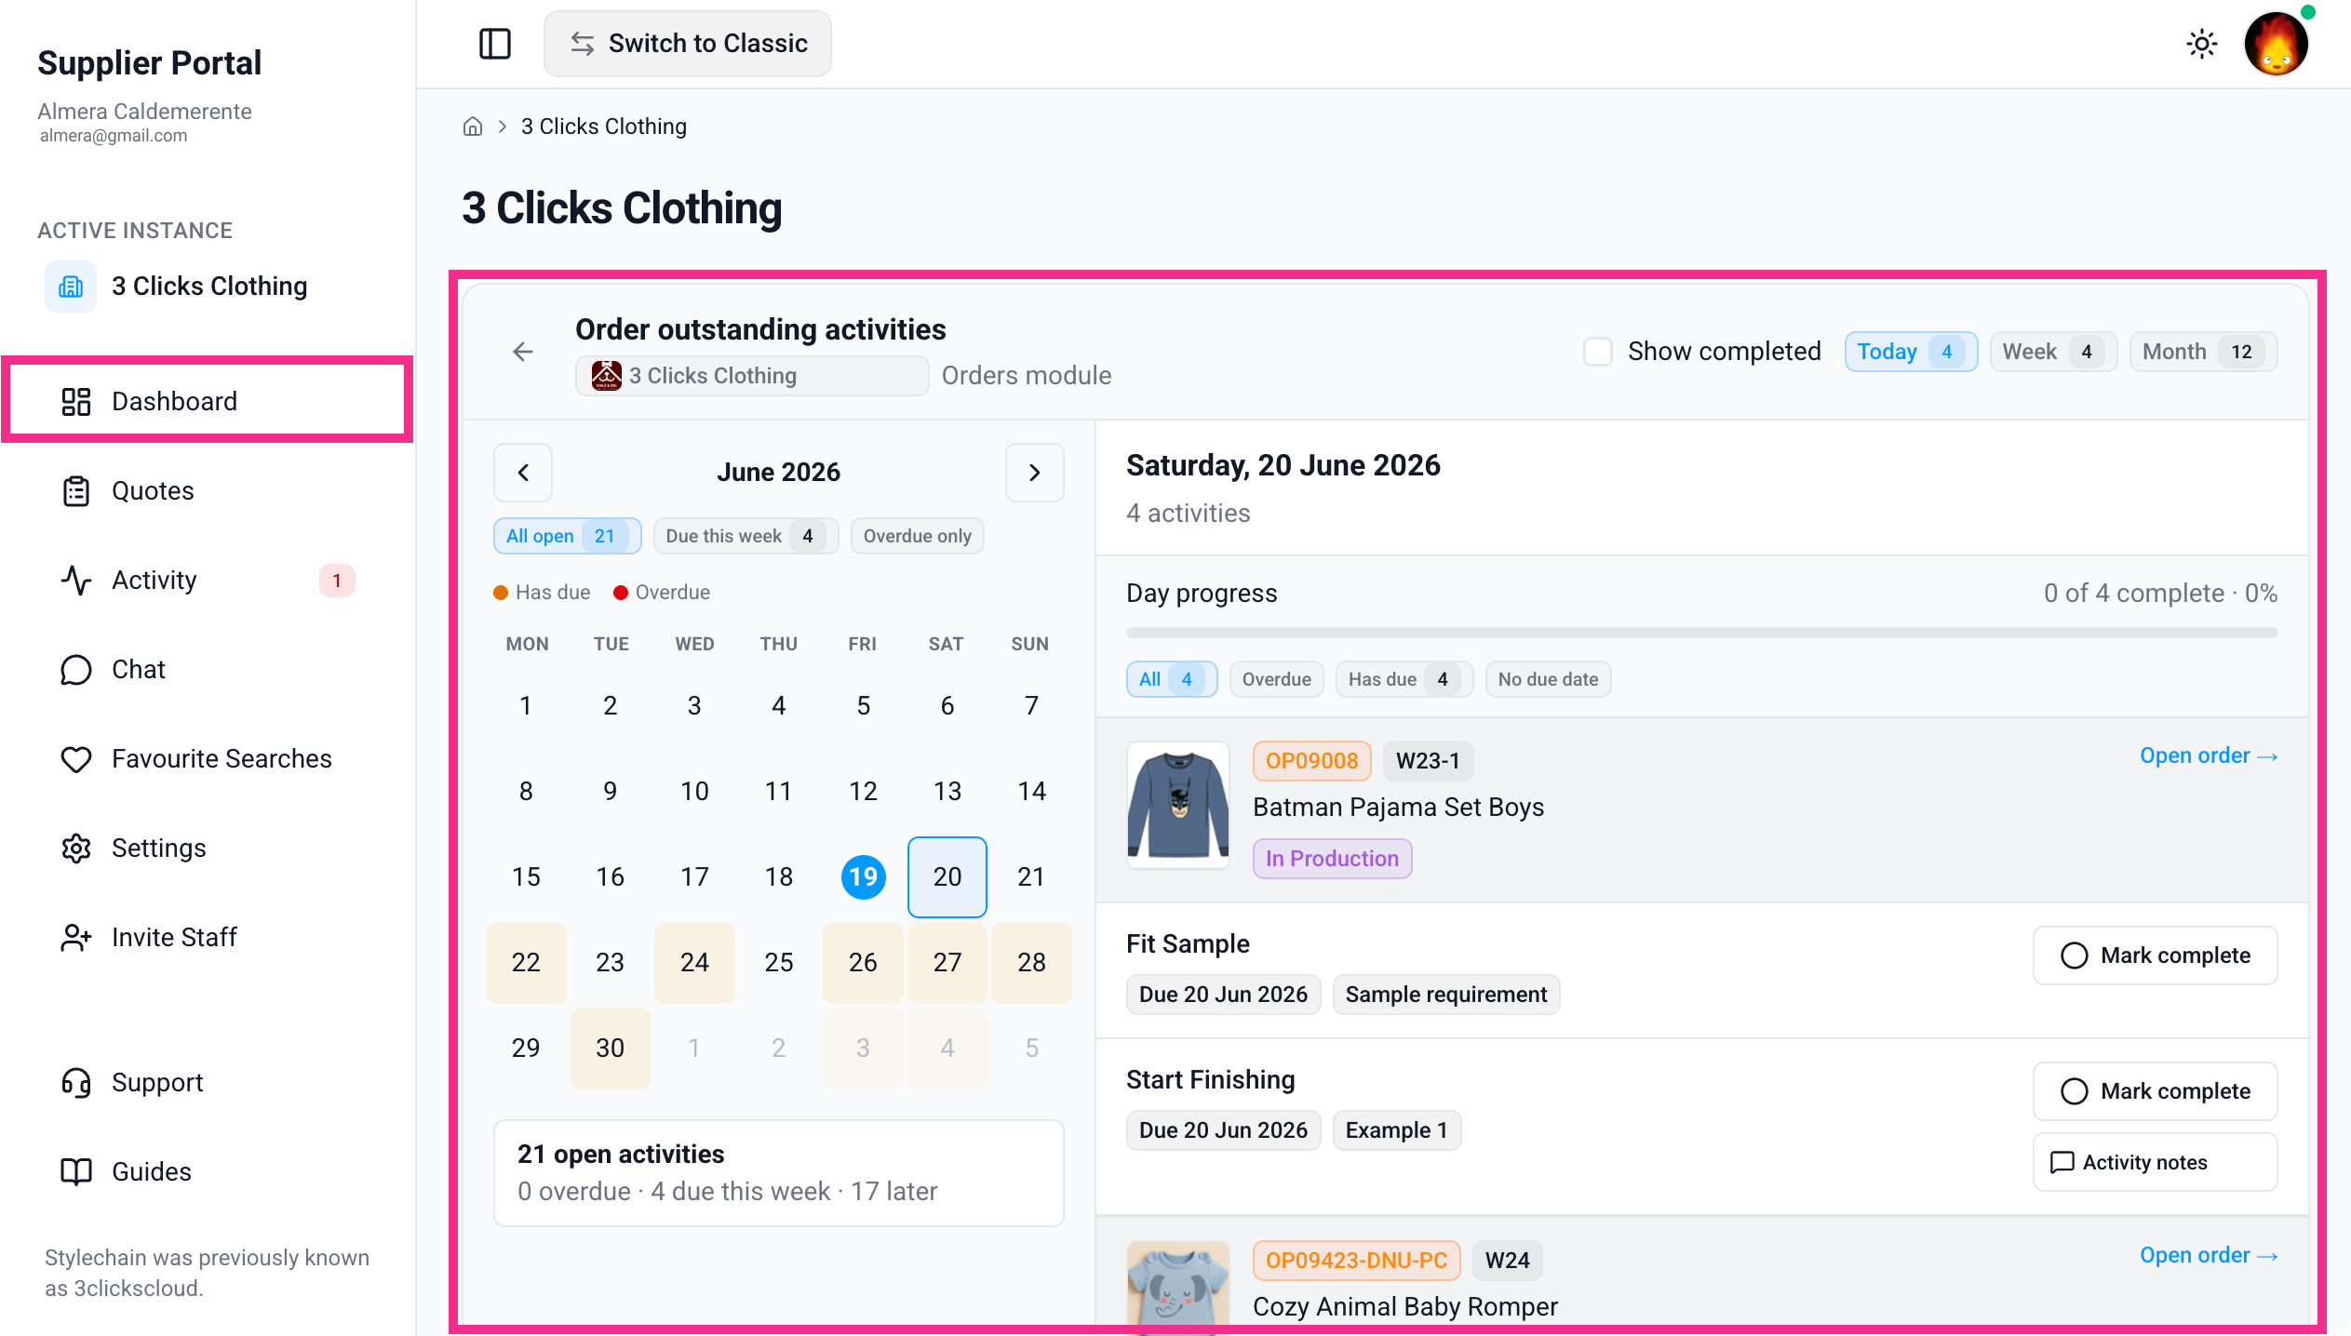Select calendar day 22 with due activities

[x=526, y=962]
